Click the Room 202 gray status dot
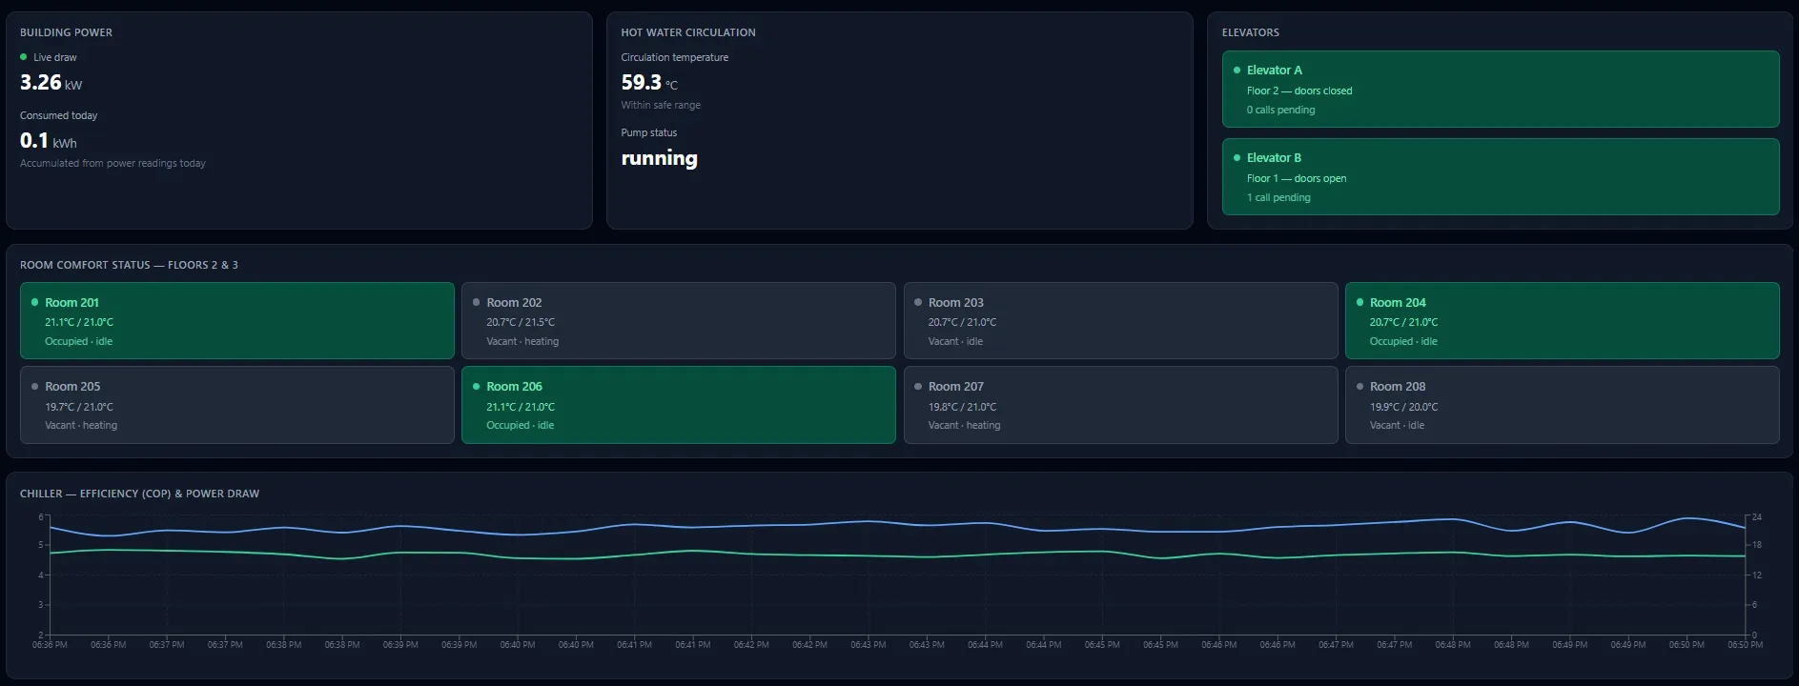Viewport: 1799px width, 686px height. tap(476, 302)
